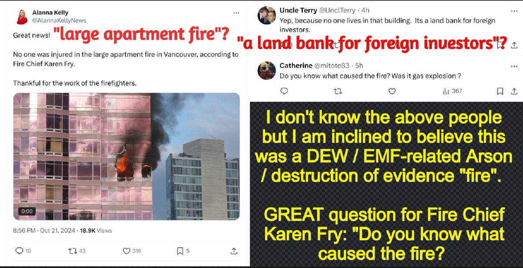
Task: Open more options on Alanna Kelly's tweet
Action: point(235,12)
